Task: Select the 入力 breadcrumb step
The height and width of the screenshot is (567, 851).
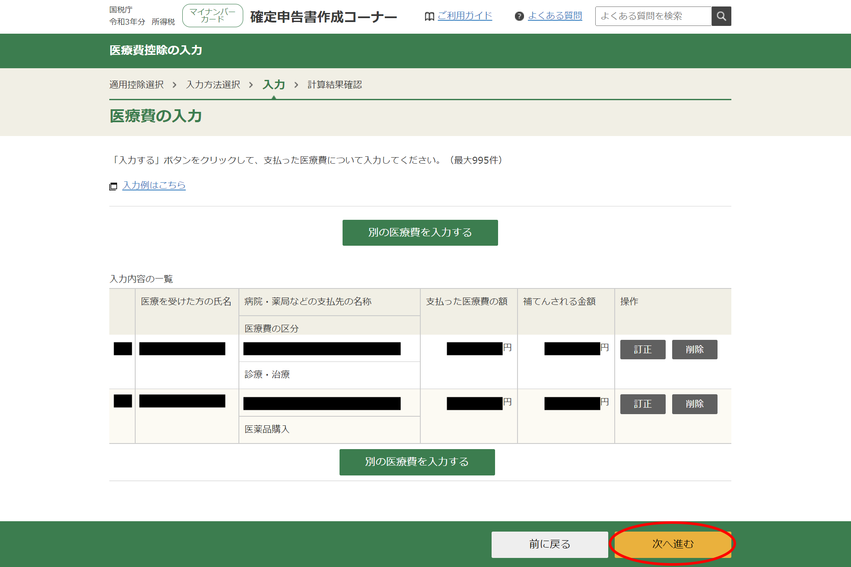Action: (274, 85)
